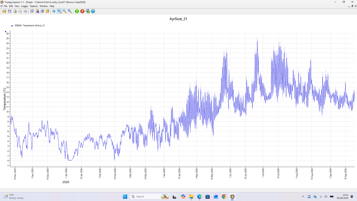Save the graph with the floppy disk icon
This screenshot has width=357, height=201.
[10, 11]
